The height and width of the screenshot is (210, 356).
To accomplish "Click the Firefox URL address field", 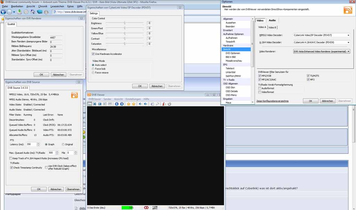I will [x=69, y=12].
